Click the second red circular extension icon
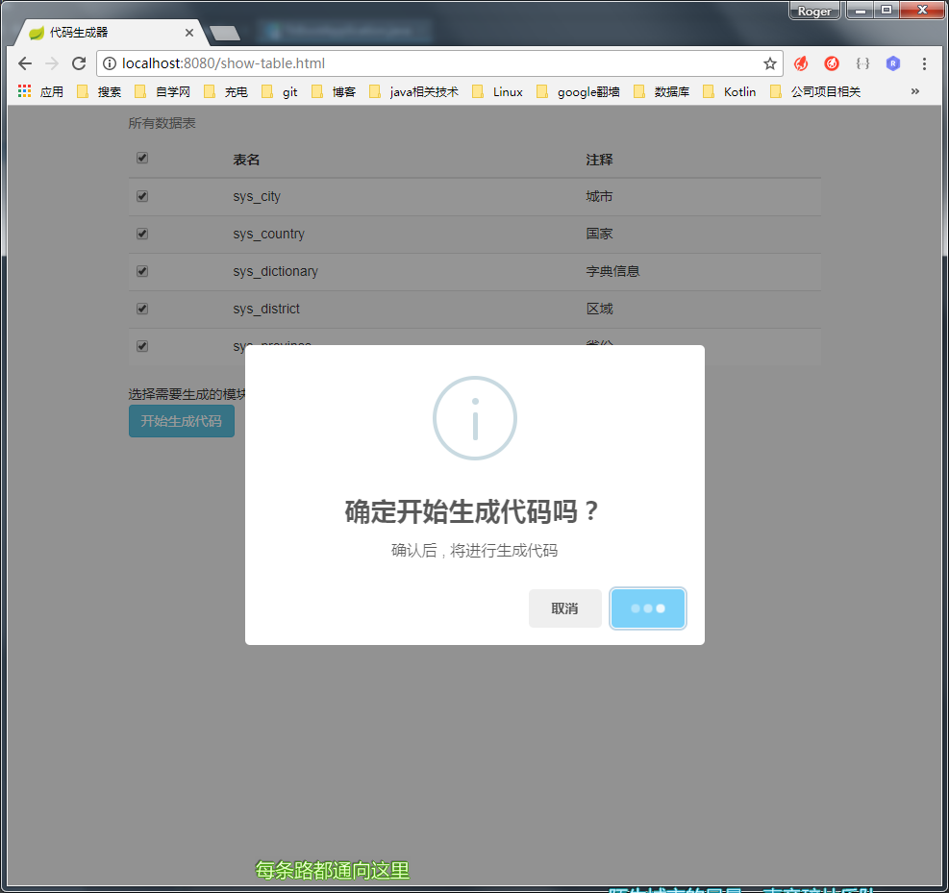The width and height of the screenshot is (949, 893). point(832,63)
